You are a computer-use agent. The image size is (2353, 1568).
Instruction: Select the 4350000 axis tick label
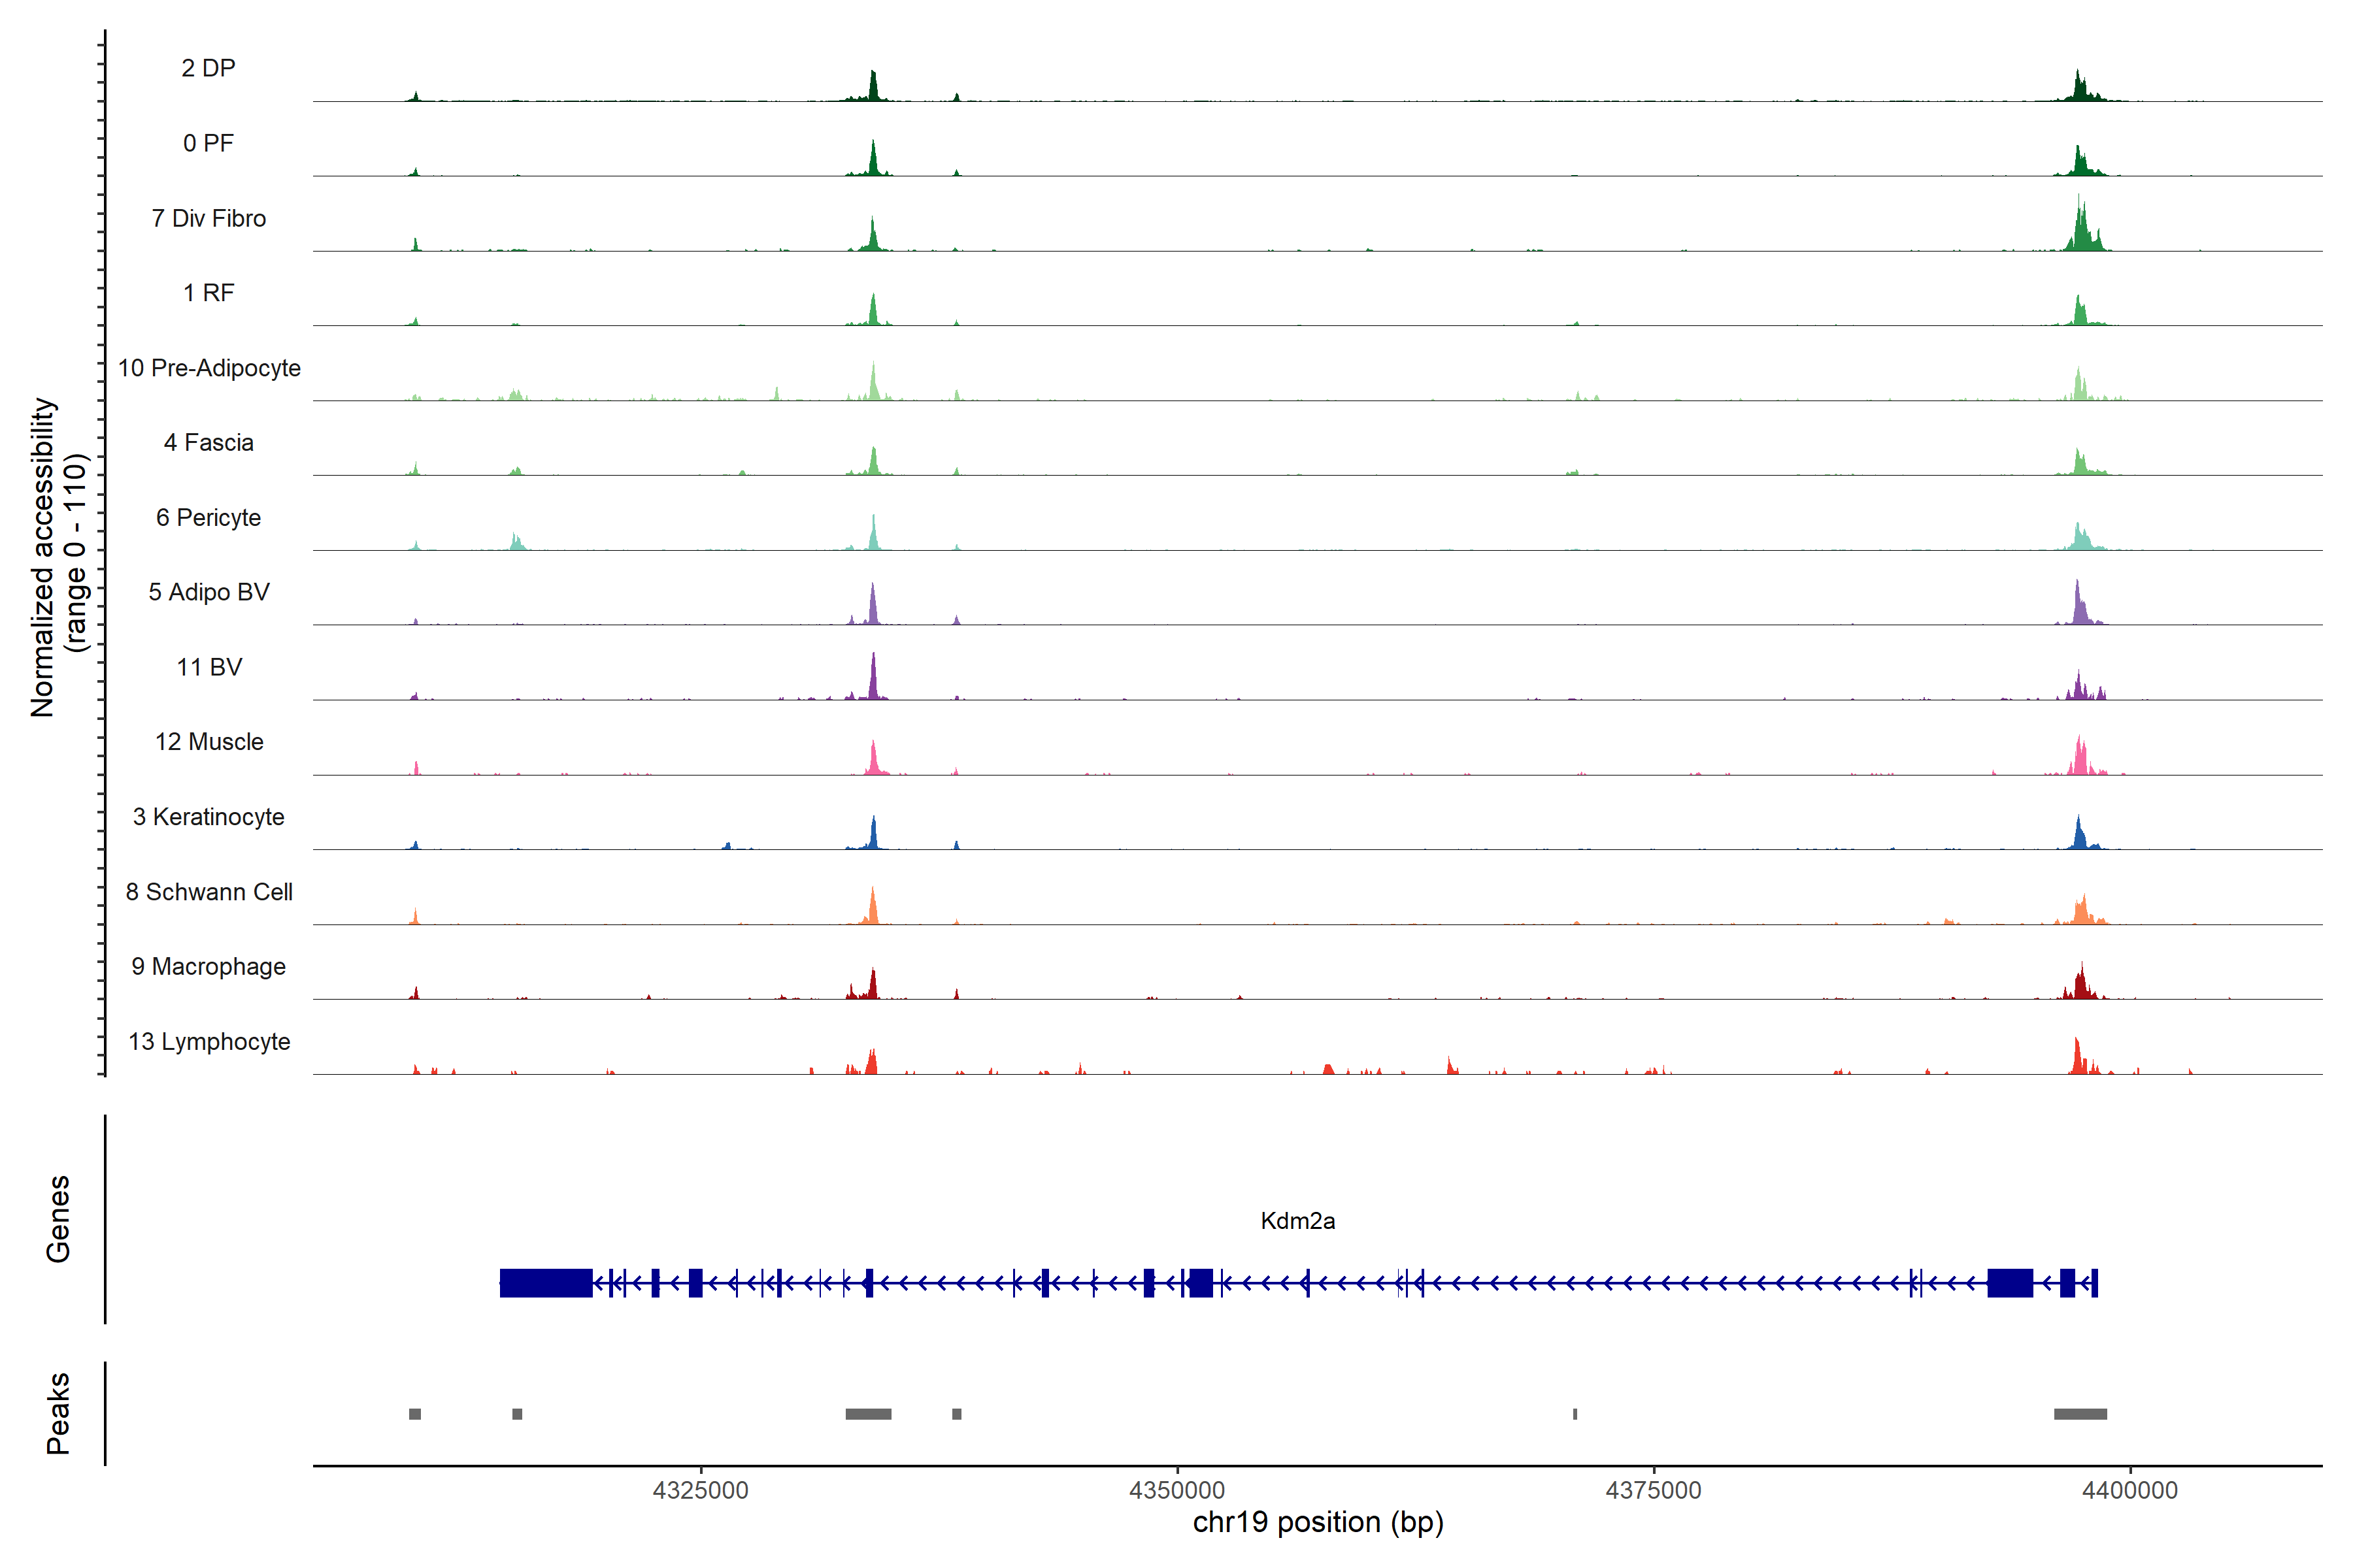pos(1176,1490)
